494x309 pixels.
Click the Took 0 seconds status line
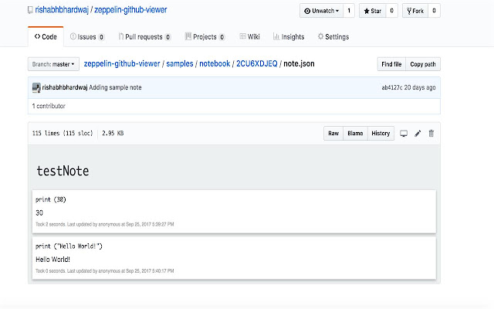pos(105,271)
